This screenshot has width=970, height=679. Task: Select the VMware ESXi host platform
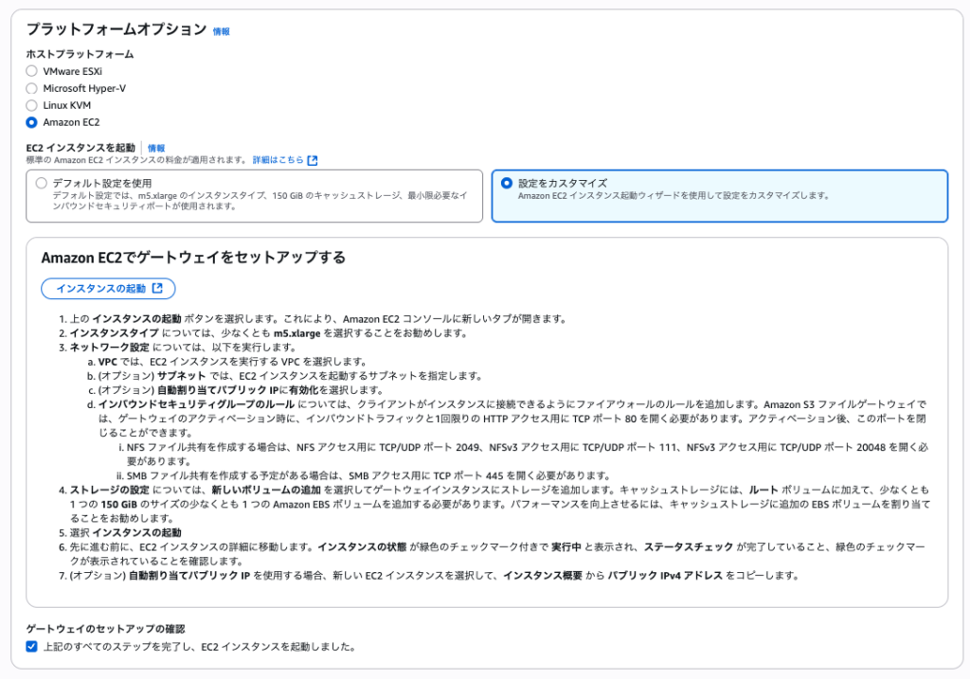click(31, 71)
